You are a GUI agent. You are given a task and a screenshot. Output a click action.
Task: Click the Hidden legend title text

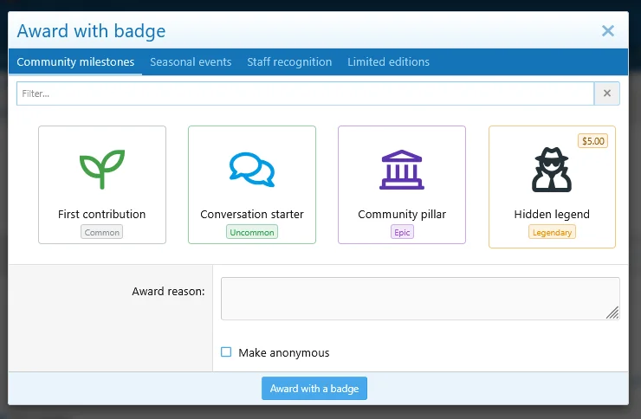click(x=552, y=214)
